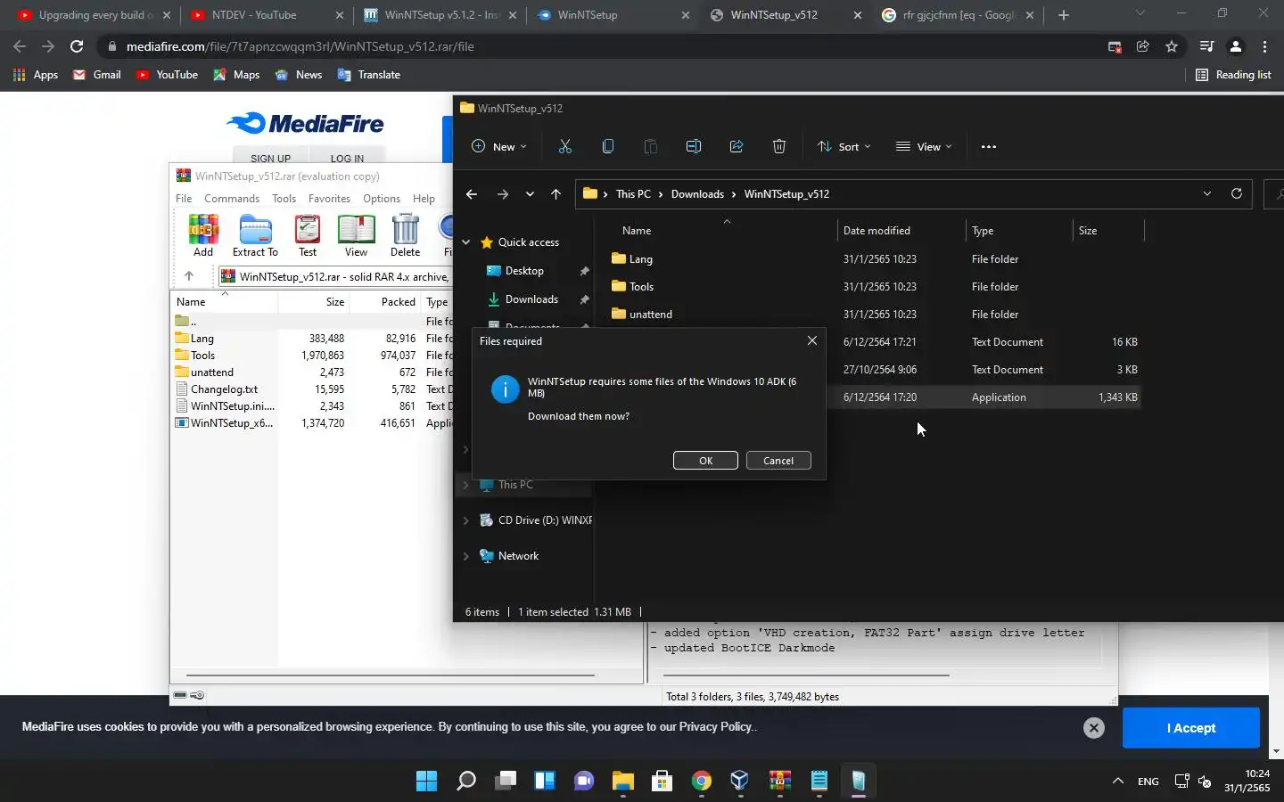
Task: Open the Sort dropdown in Explorer
Action: point(844,146)
